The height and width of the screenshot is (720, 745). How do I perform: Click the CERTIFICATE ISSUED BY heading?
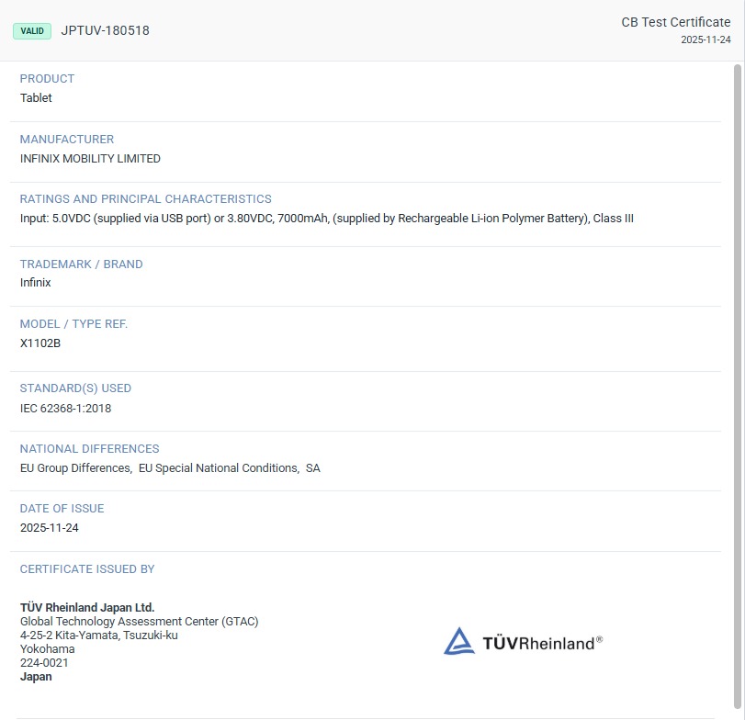coord(87,569)
